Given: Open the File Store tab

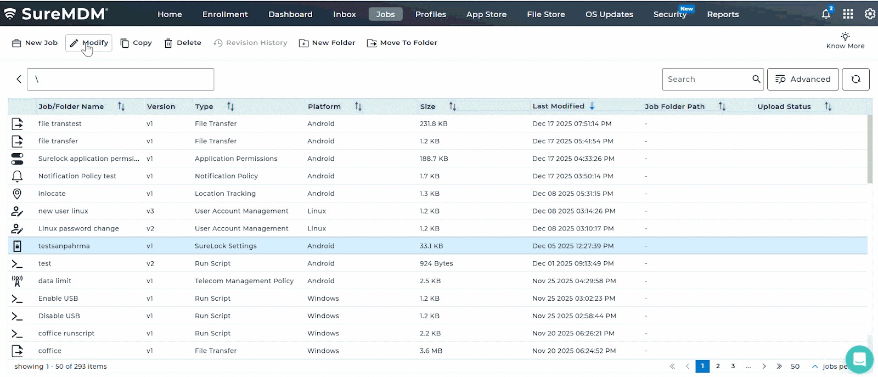Looking at the screenshot, I should pyautogui.click(x=545, y=14).
